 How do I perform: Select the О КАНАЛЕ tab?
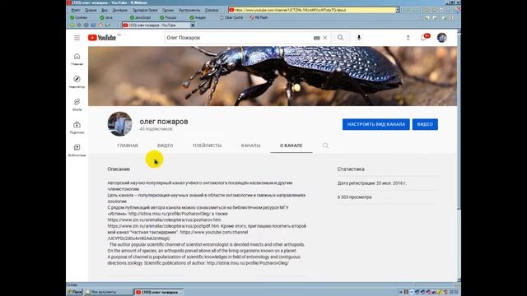291,146
